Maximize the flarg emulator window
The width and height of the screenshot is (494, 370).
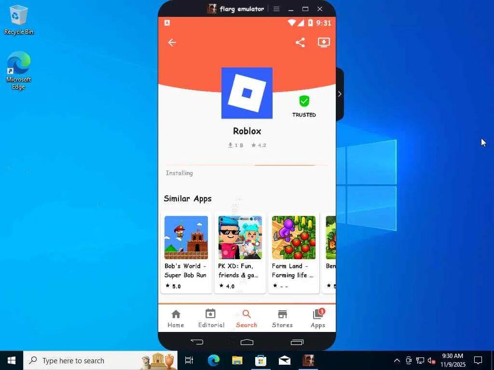coord(305,9)
